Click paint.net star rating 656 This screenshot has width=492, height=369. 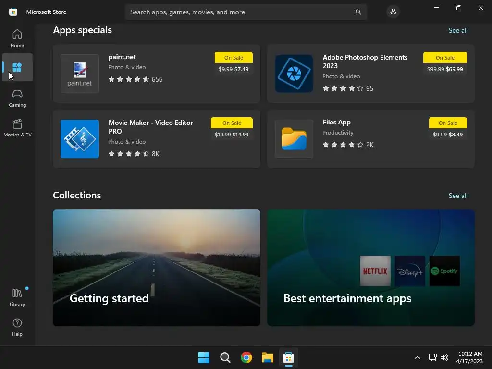click(x=135, y=79)
